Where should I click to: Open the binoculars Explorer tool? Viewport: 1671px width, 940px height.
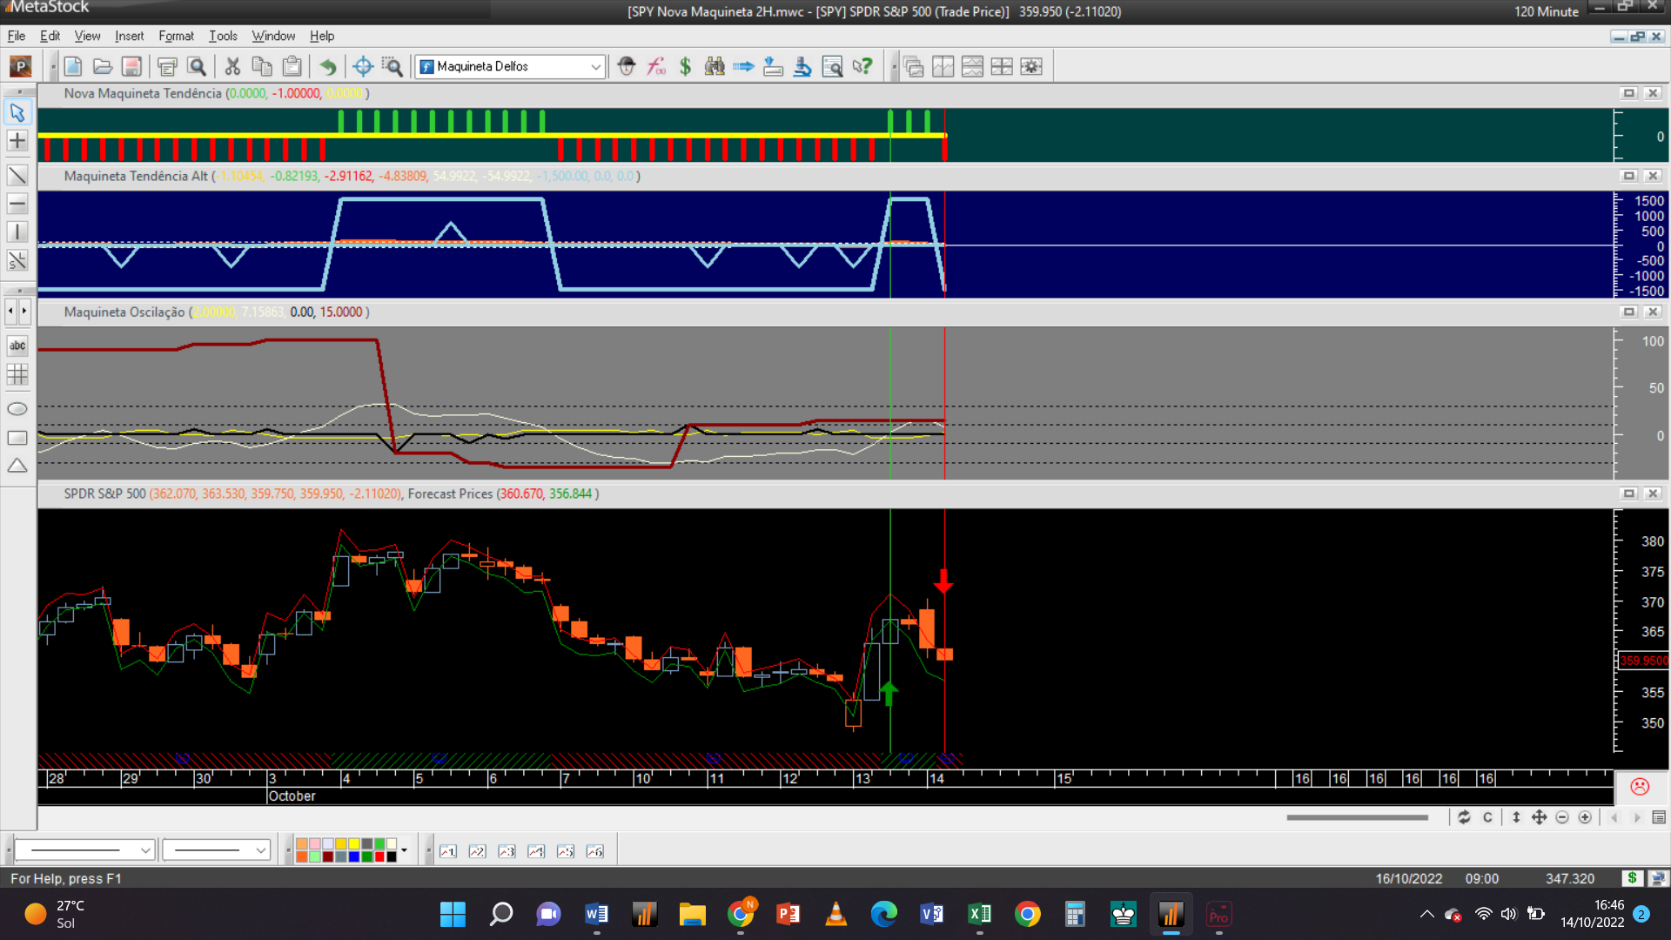pos(715,66)
